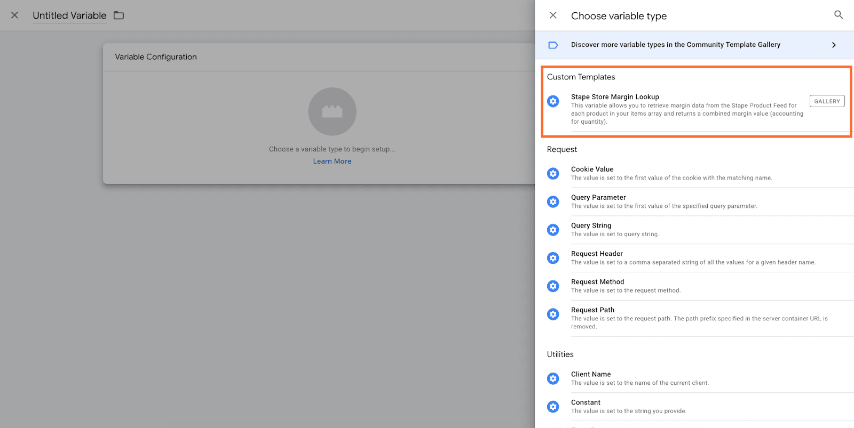Close the Choose variable type panel
The image size is (854, 428).
coord(553,15)
